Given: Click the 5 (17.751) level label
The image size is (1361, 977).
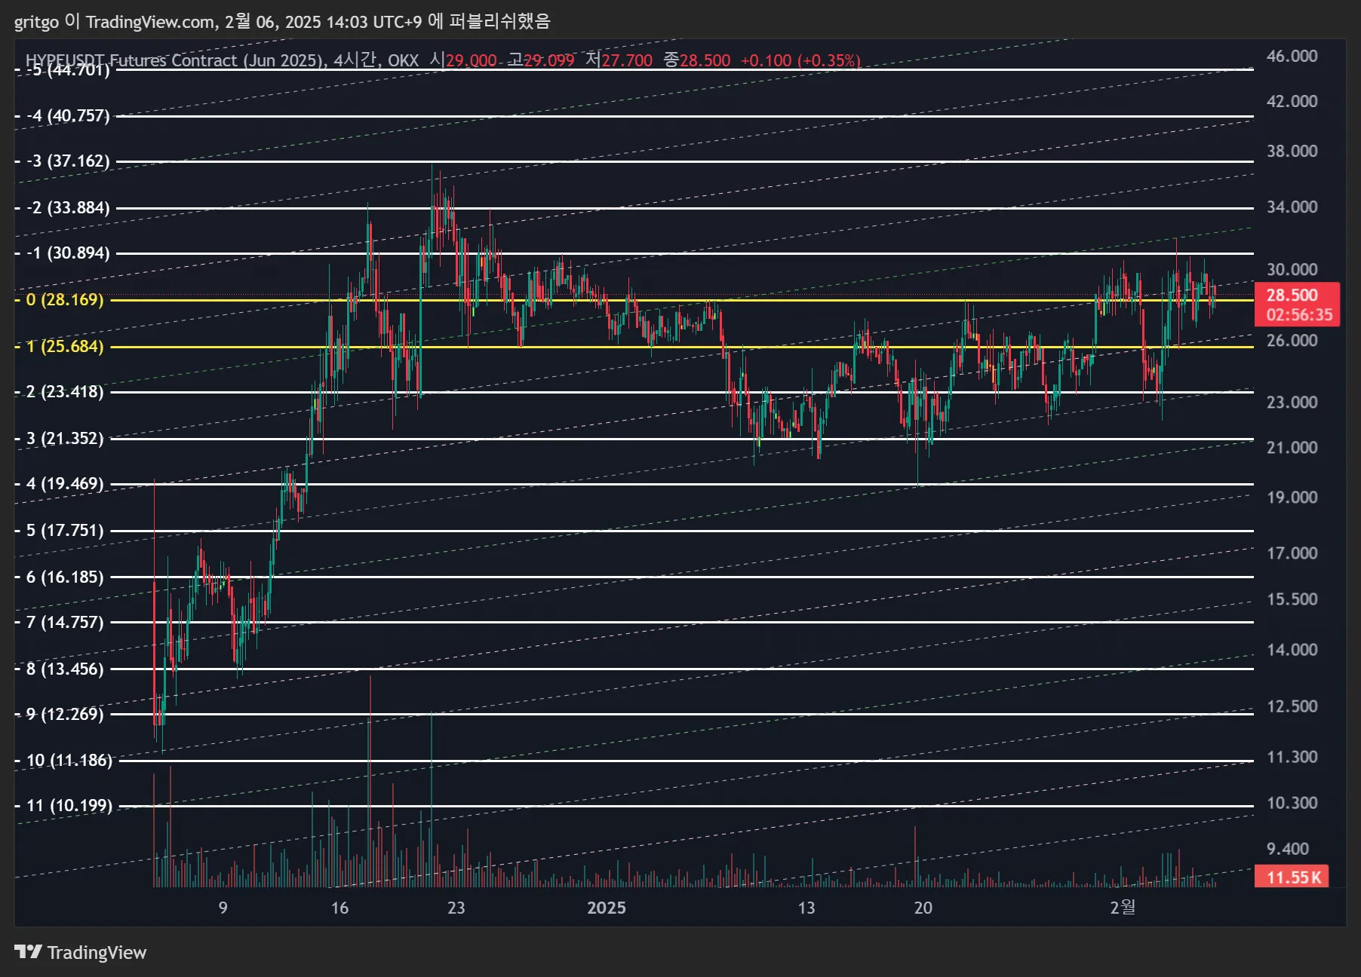Looking at the screenshot, I should tap(65, 530).
